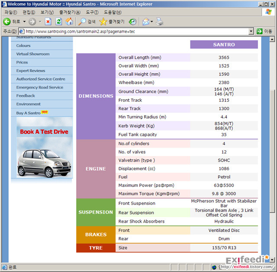The height and width of the screenshot is (272, 277).
Task: Refresh the page using green arrows icon
Action: click(x=59, y=22)
